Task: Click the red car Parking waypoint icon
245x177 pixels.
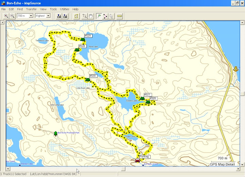Action: click(x=137, y=160)
